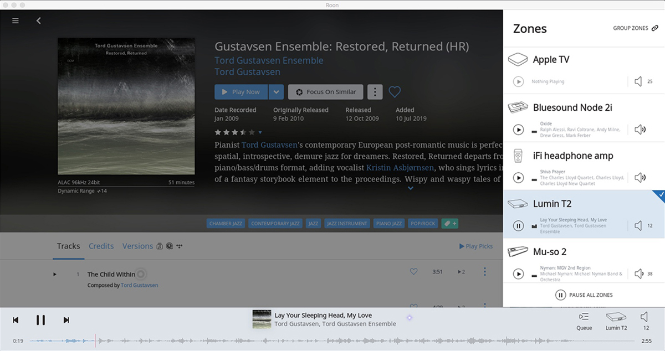Open the star rating dropdown arrow
Image resolution: width=665 pixels, height=351 pixels.
[260, 132]
